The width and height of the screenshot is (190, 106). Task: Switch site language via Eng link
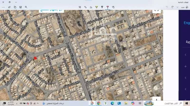(187, 23)
